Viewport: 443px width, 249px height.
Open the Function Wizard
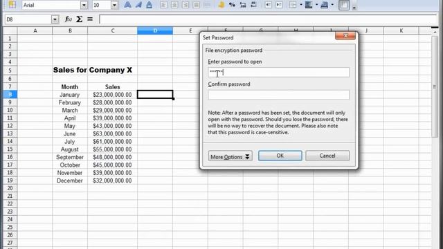(x=69, y=19)
